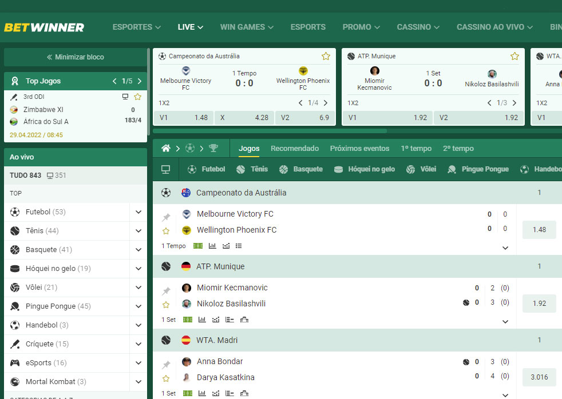Open field view for Melbourne Victory match

[198, 246]
